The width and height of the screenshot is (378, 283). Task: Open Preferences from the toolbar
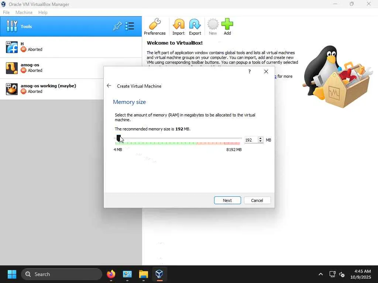(155, 27)
